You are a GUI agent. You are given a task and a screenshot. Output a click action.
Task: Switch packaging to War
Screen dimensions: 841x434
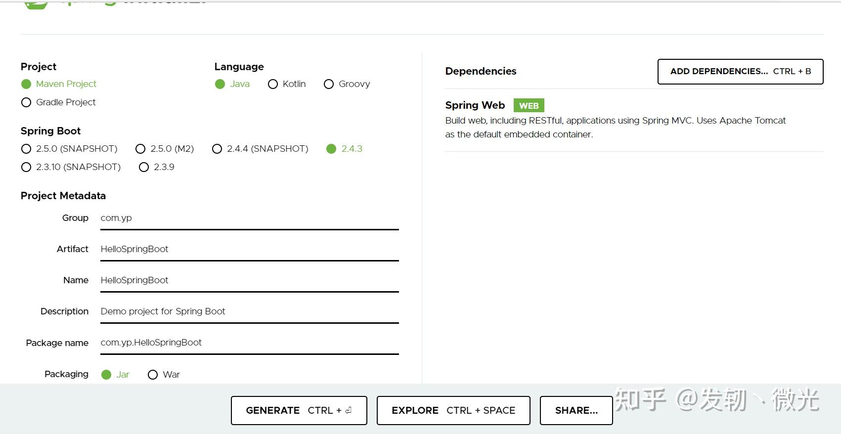click(x=153, y=375)
